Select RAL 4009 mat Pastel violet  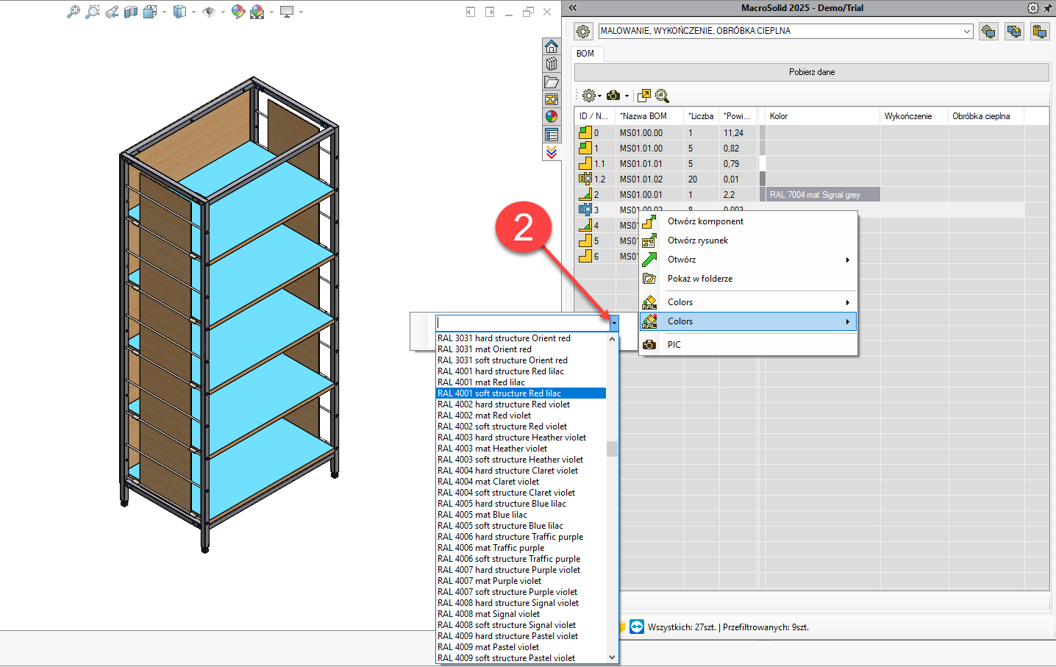[521, 647]
